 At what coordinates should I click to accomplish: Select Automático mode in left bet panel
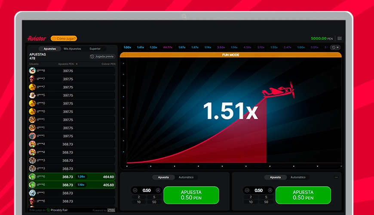coord(186,177)
